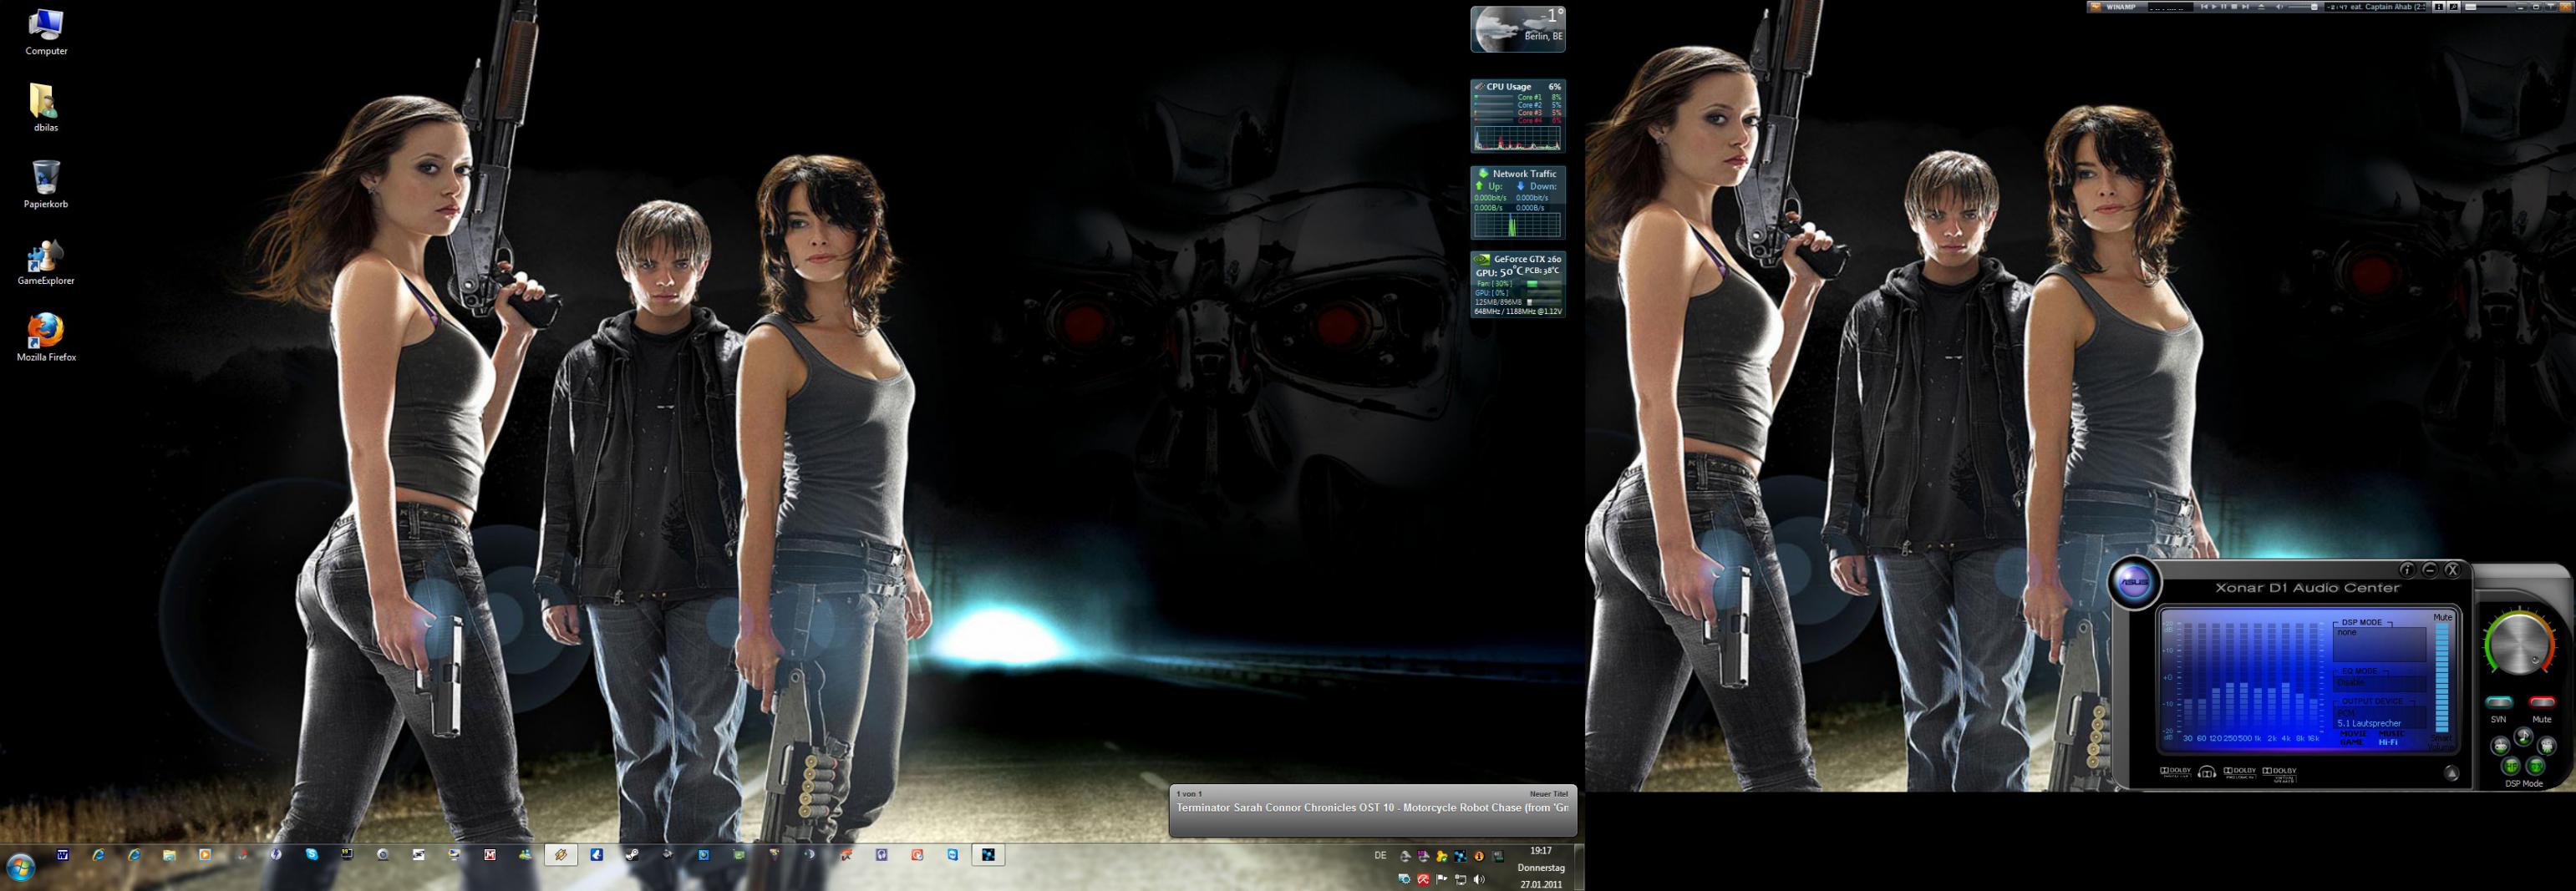The image size is (2576, 891).
Task: Select Hi-Fi mode in Xonar display
Action: [x=2388, y=743]
